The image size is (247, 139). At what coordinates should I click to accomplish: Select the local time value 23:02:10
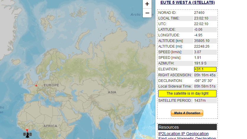click(x=201, y=18)
